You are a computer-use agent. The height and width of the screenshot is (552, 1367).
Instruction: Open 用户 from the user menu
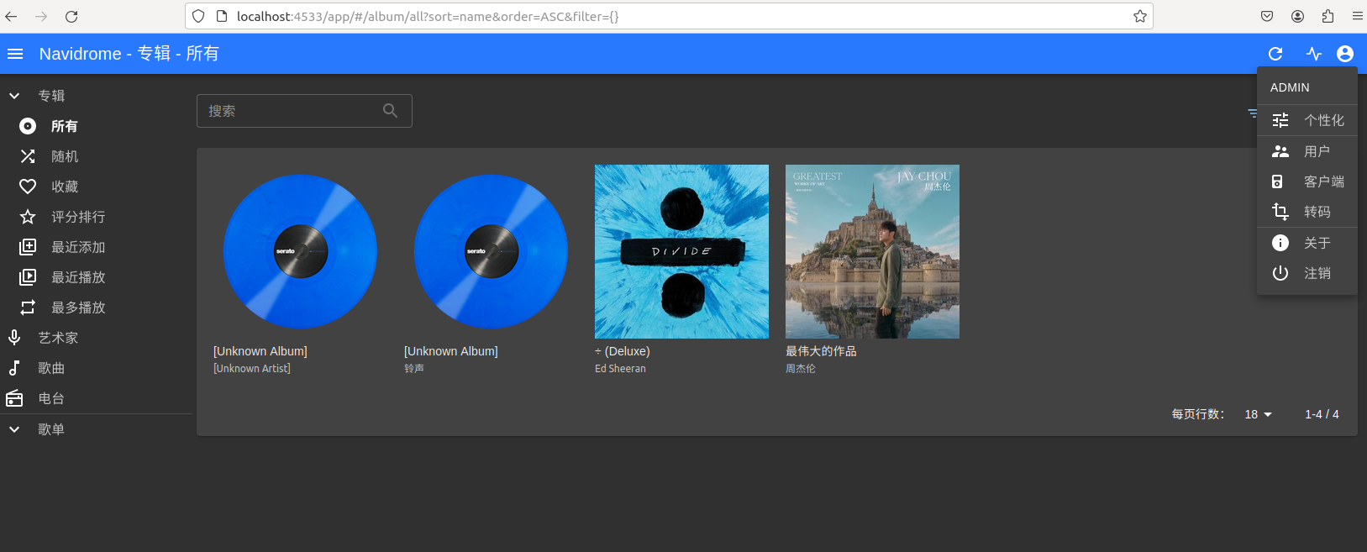point(1316,151)
